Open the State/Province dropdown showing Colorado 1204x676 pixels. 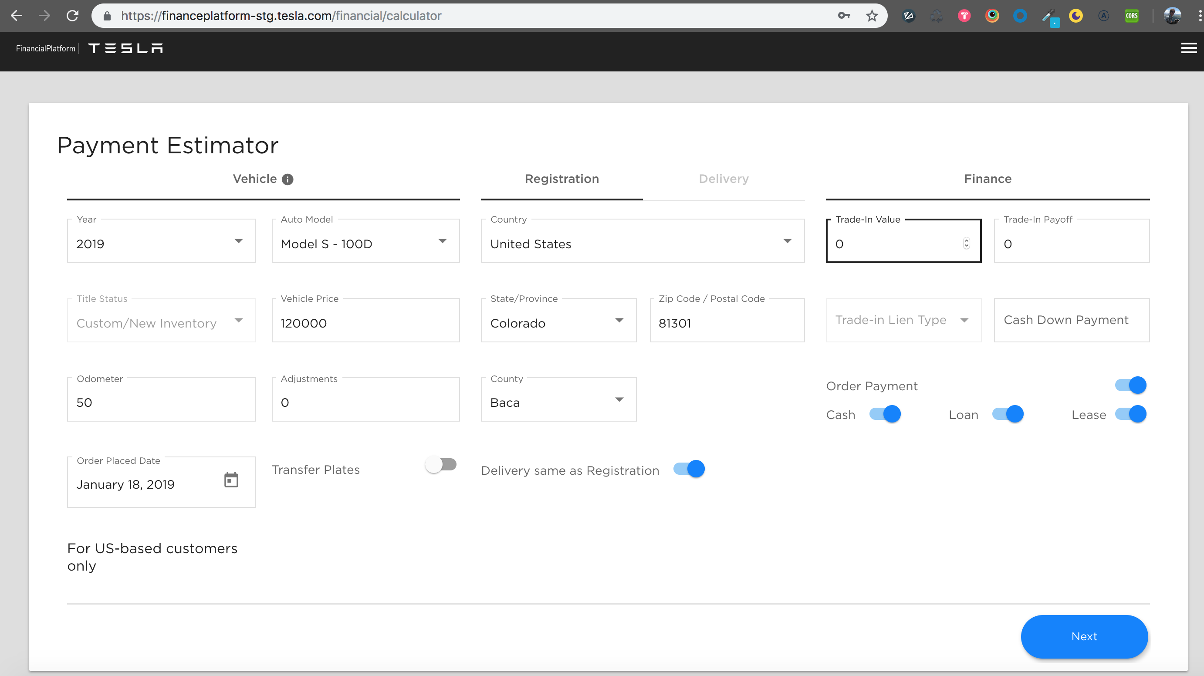coord(558,320)
